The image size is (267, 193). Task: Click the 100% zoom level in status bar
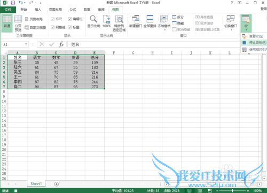click(257, 191)
